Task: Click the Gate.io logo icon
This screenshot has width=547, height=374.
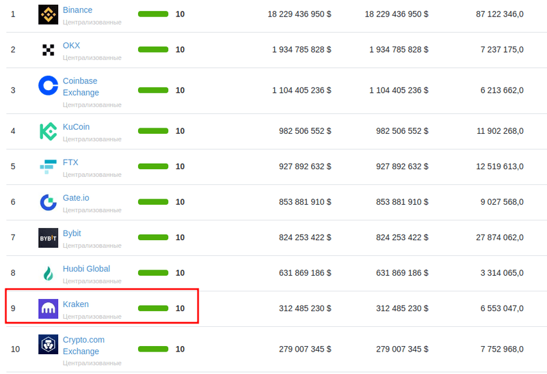Action: pyautogui.click(x=48, y=202)
